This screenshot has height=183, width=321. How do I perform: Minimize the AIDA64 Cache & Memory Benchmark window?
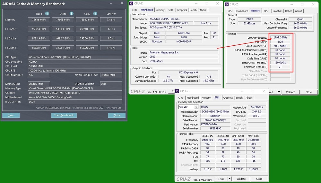112,4
